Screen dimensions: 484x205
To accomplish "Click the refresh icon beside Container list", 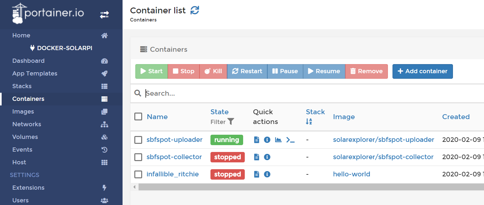I will pos(195,10).
